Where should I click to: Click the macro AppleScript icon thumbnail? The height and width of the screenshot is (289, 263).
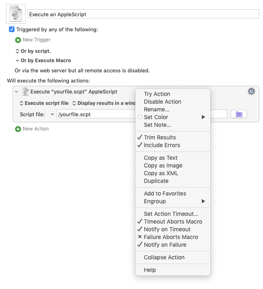(16, 14)
